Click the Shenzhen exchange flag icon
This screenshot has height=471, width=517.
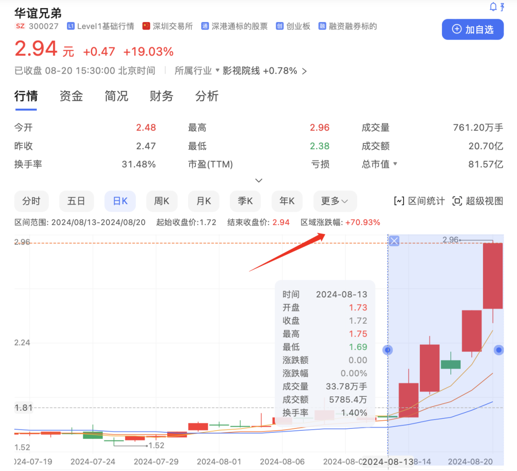(146, 26)
